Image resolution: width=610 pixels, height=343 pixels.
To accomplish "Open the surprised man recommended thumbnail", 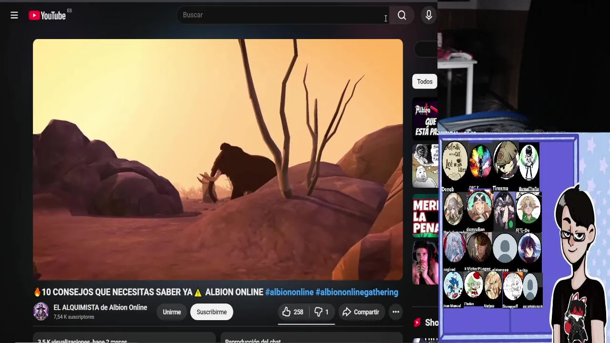I will [425, 263].
